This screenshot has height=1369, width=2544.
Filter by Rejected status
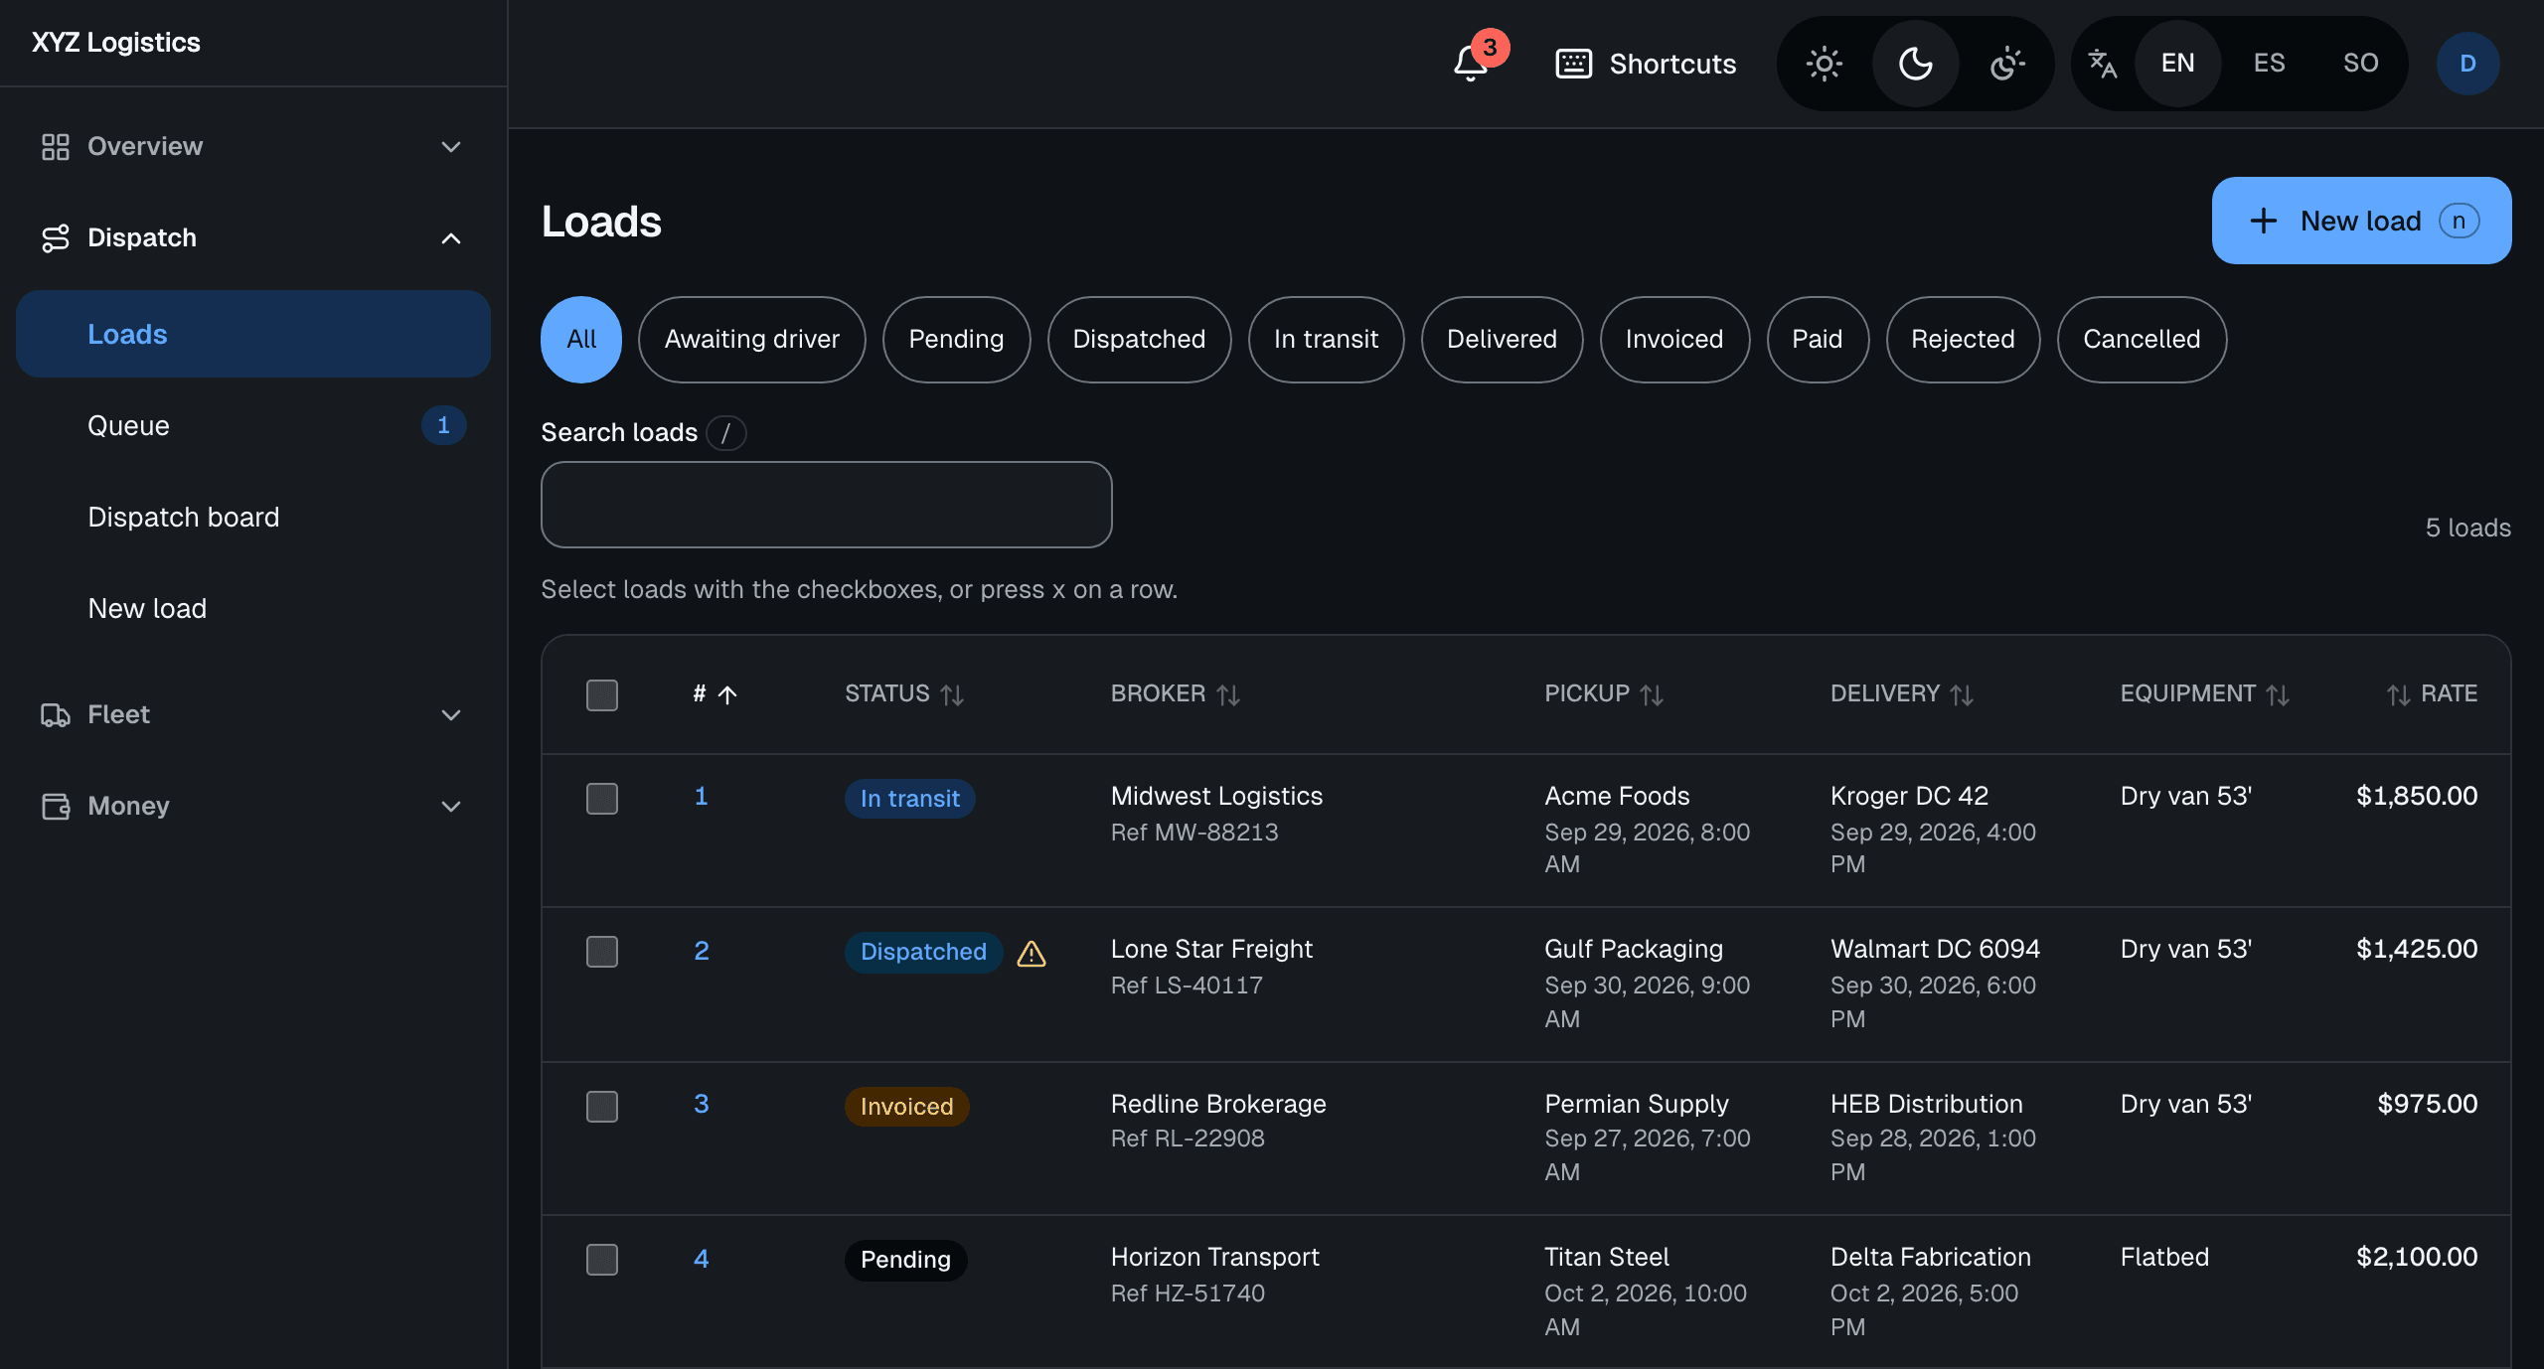(1963, 340)
